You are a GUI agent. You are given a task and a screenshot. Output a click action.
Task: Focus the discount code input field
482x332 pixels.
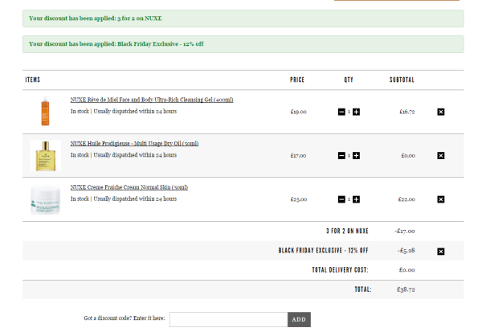[228, 319]
